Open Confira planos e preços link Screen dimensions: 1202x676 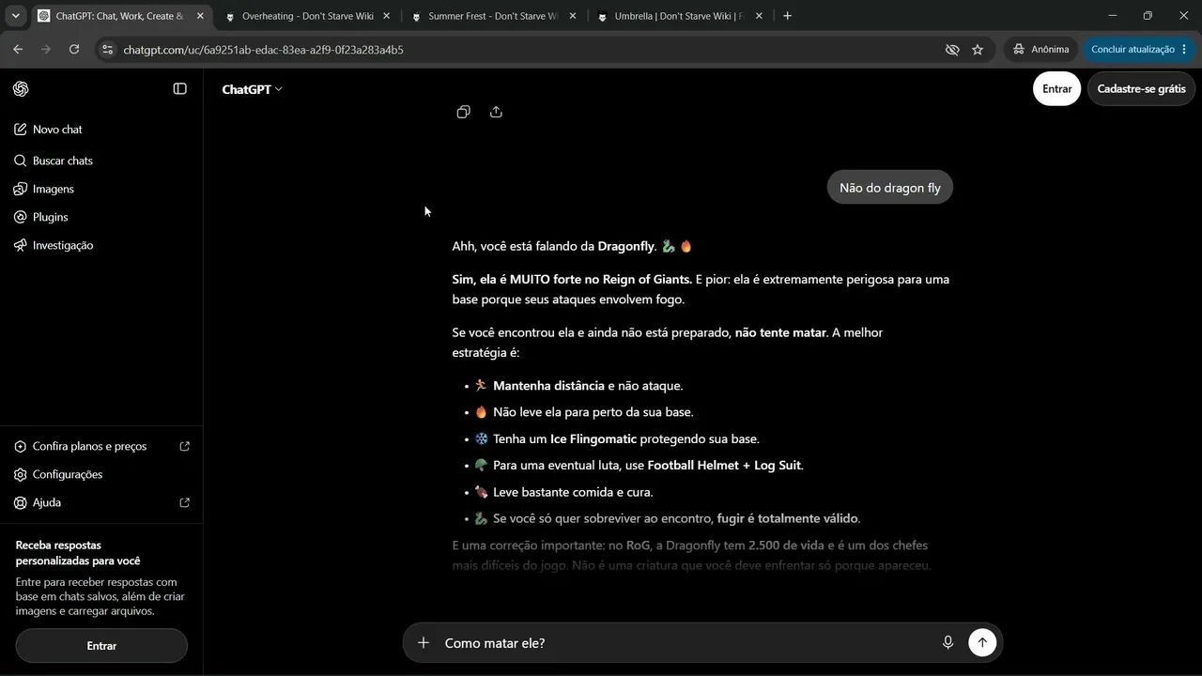click(x=101, y=446)
